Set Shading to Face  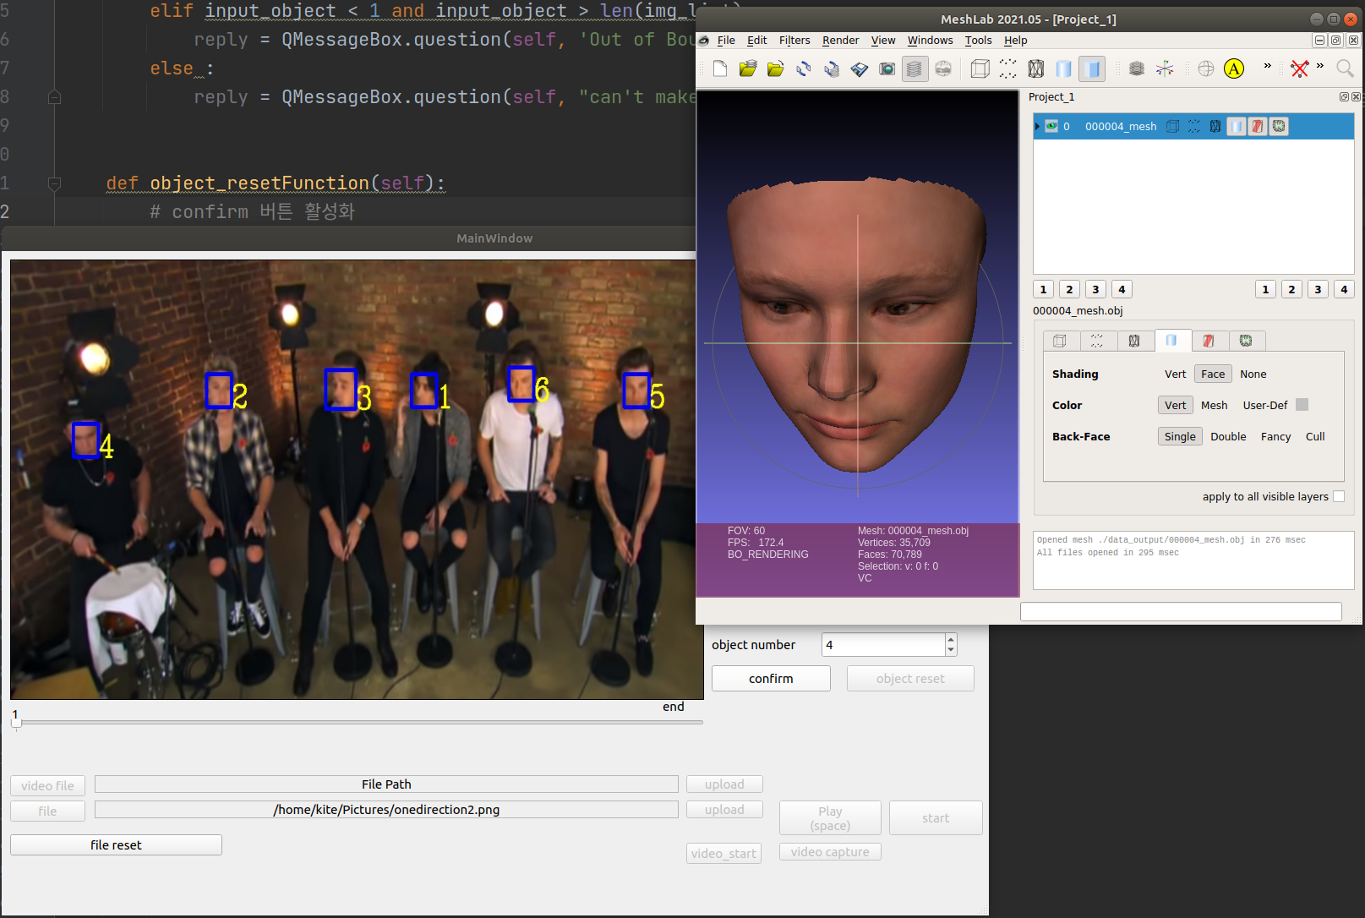pos(1213,374)
